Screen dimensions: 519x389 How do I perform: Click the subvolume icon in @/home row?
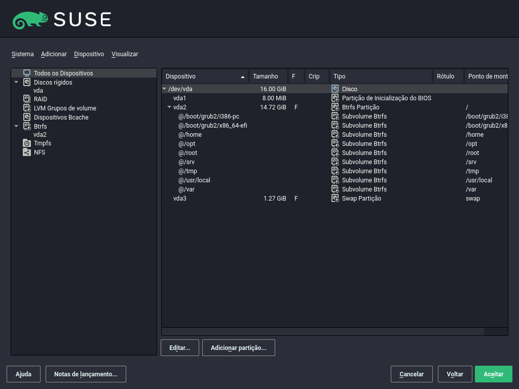335,134
